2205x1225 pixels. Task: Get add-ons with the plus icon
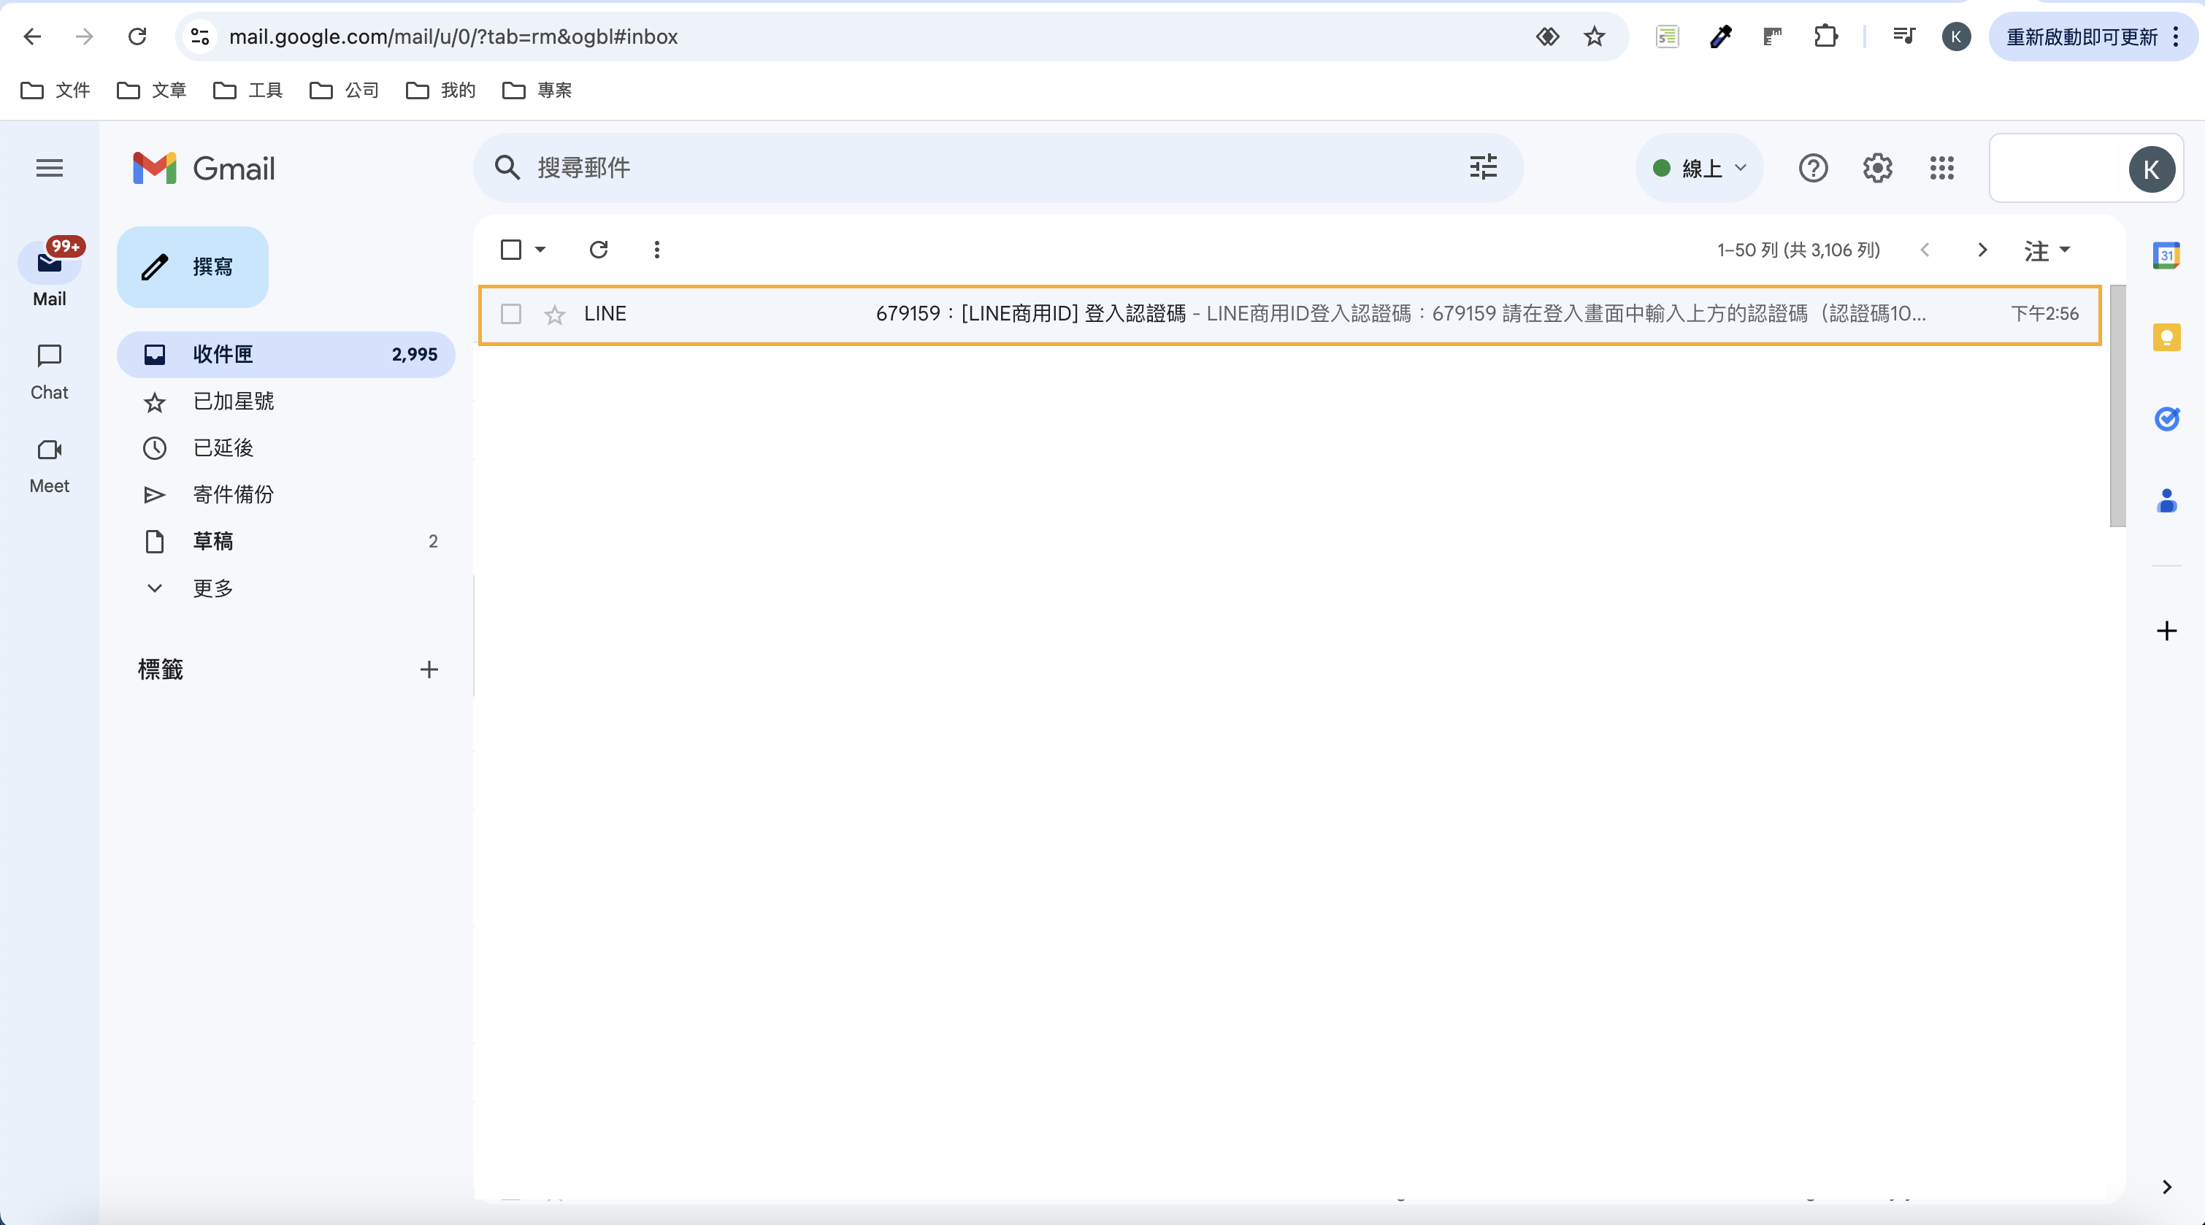(x=2166, y=631)
